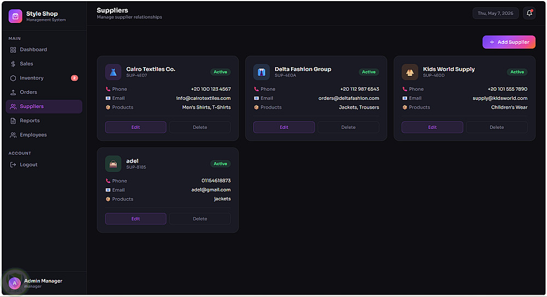Click the Admin Manager avatar
Screen dimensions: 547x297
15,283
